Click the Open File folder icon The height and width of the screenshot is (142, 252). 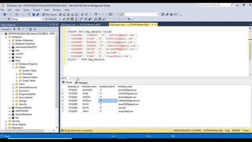30,15
